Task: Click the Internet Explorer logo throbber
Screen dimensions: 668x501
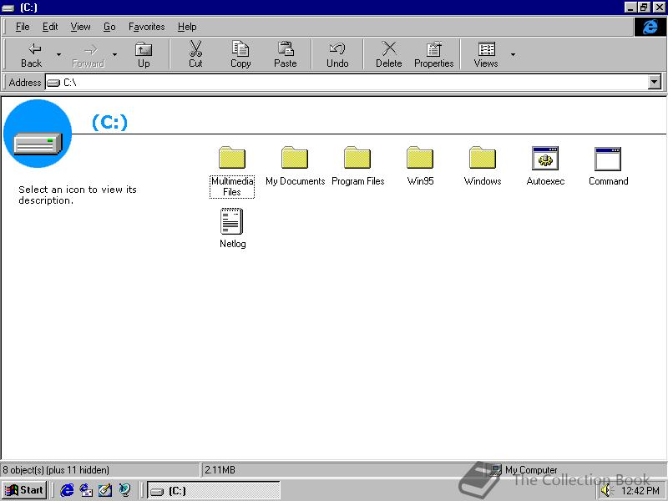Action: click(650, 28)
